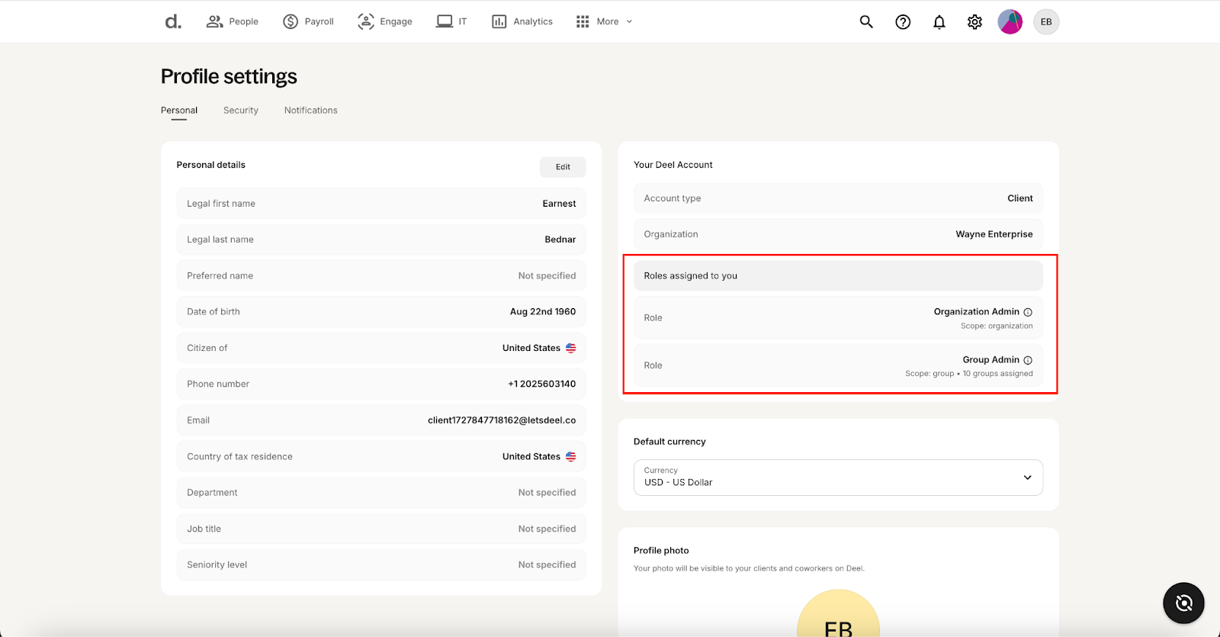The height and width of the screenshot is (637, 1220).
Task: Expand the More dropdown menu
Action: (604, 21)
